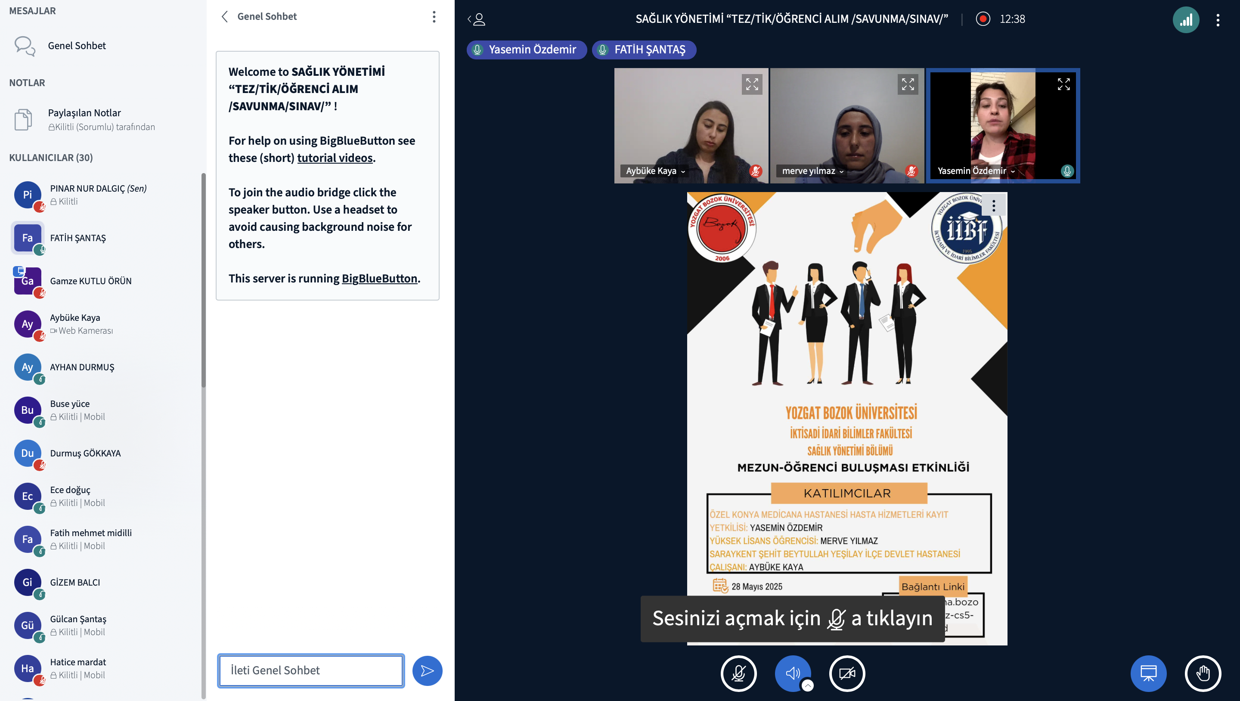Click the Pi avatar of PINAR NUR DALGIÇ
Image resolution: width=1240 pixels, height=701 pixels.
[x=28, y=195]
